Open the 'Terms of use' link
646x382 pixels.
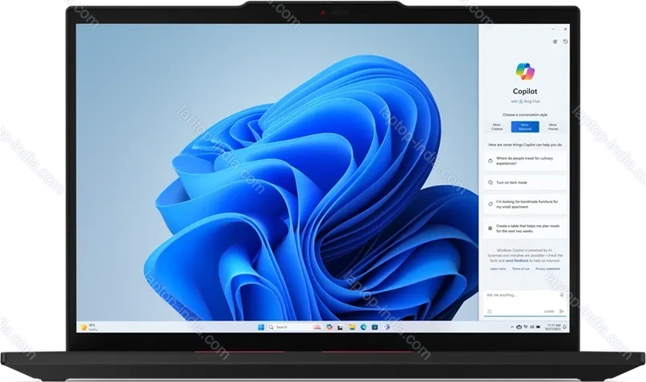point(520,269)
